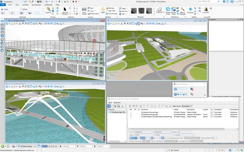244x152 pixels.
Task: Click the Populate utility tool
Action: click(190, 10)
